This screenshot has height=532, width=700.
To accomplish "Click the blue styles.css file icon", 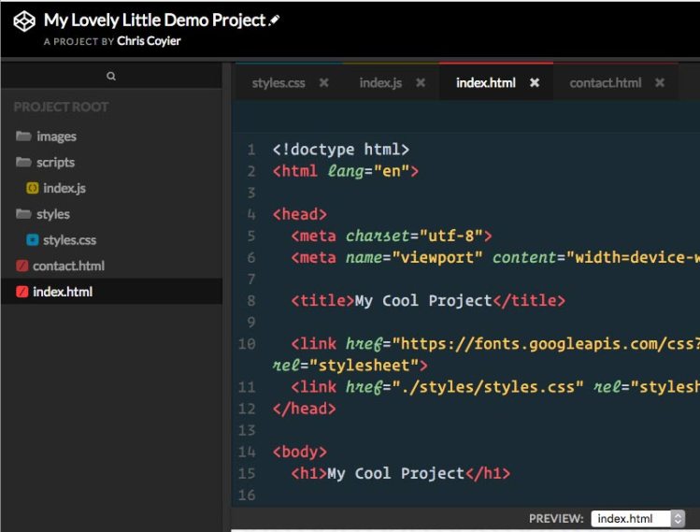I will [x=32, y=240].
